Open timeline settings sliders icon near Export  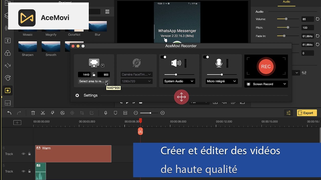coord(289,113)
